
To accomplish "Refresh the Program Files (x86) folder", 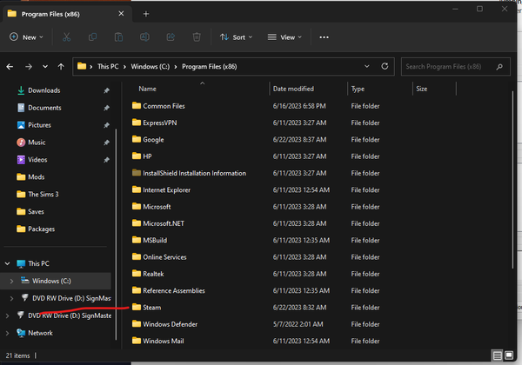I will pos(385,67).
